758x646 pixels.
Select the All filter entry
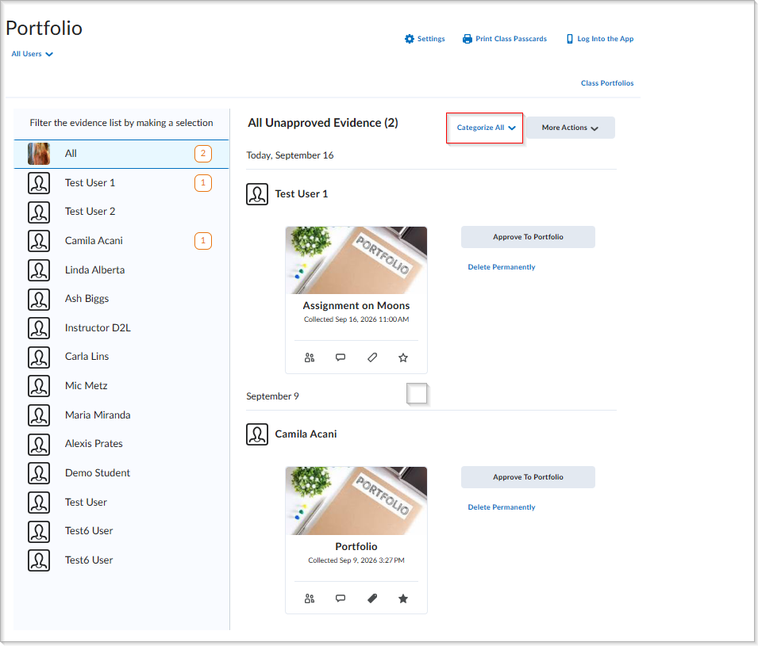[121, 154]
